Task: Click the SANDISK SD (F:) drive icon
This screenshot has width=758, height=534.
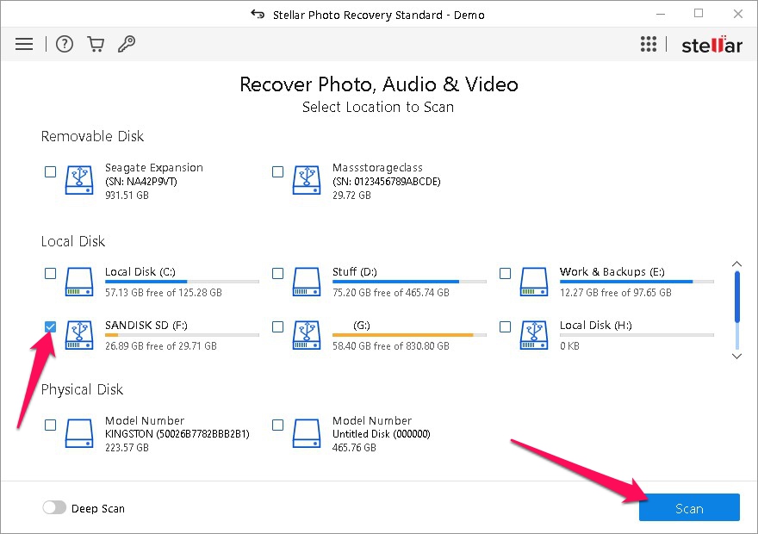Action: (x=79, y=335)
